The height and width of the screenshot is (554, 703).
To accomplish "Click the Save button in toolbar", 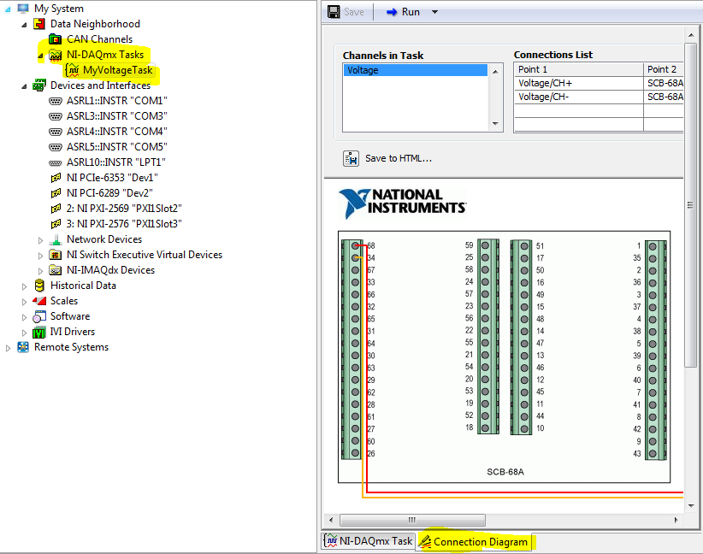I will pyautogui.click(x=346, y=12).
